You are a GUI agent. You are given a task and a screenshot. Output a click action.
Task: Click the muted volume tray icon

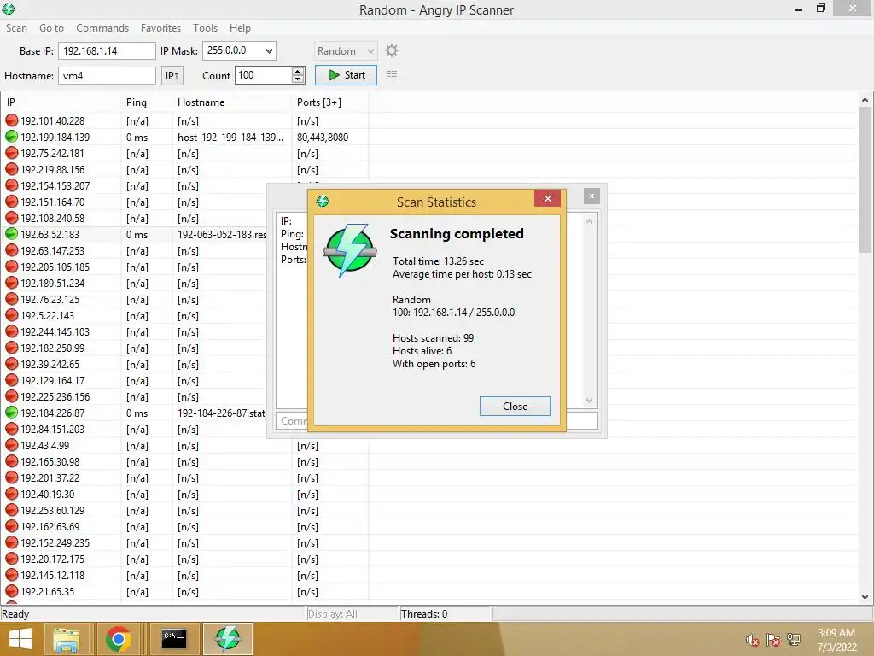coord(752,640)
